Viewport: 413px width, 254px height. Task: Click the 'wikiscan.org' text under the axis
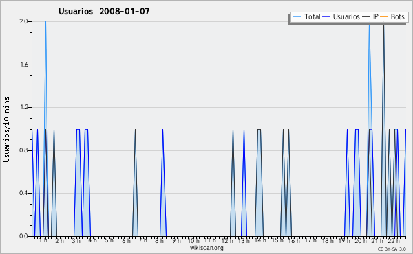click(x=206, y=248)
